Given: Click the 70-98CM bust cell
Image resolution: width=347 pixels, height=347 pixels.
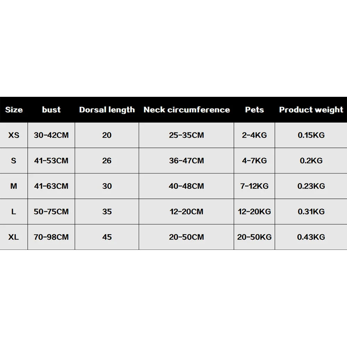Looking at the screenshot, I should 51,237.
